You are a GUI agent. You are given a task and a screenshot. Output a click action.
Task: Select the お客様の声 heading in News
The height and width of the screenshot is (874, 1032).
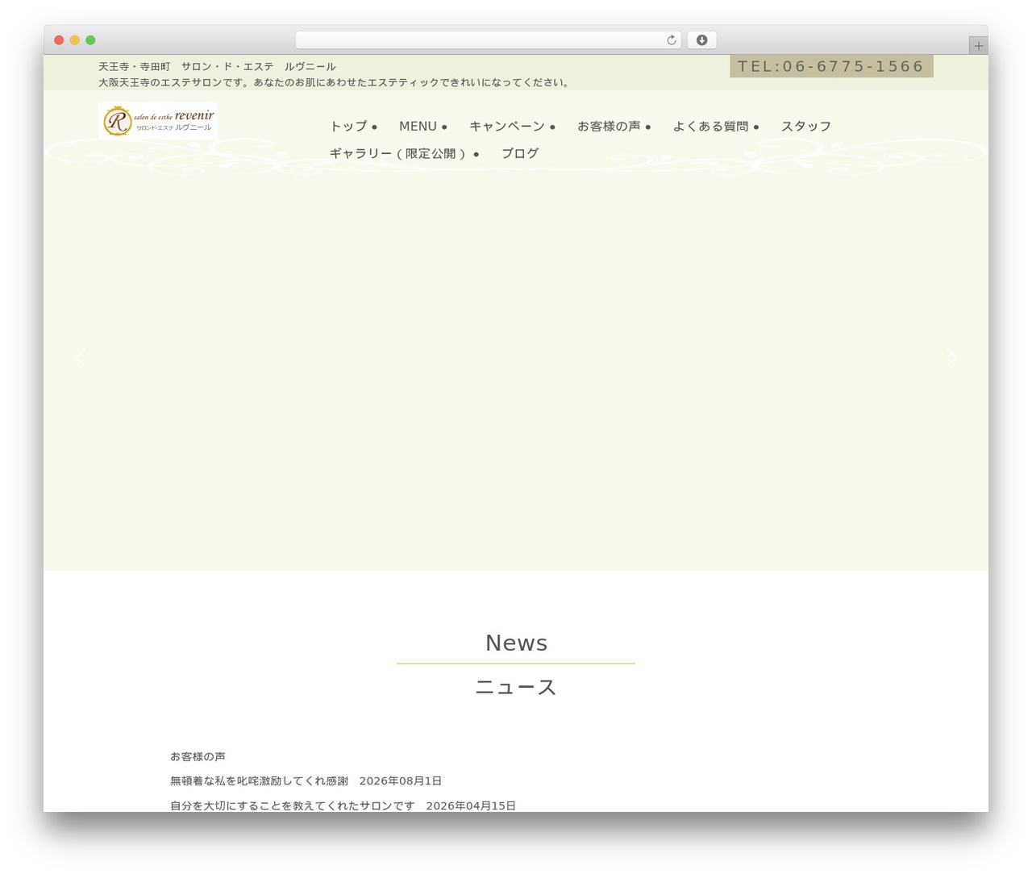point(198,756)
